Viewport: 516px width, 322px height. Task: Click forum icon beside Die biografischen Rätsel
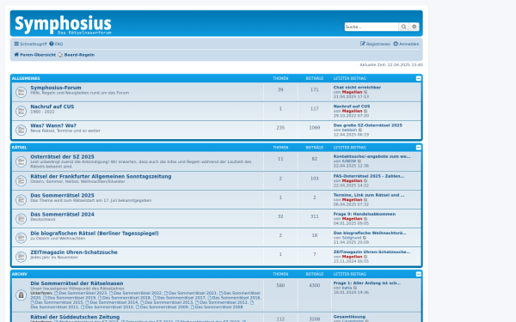21,238
